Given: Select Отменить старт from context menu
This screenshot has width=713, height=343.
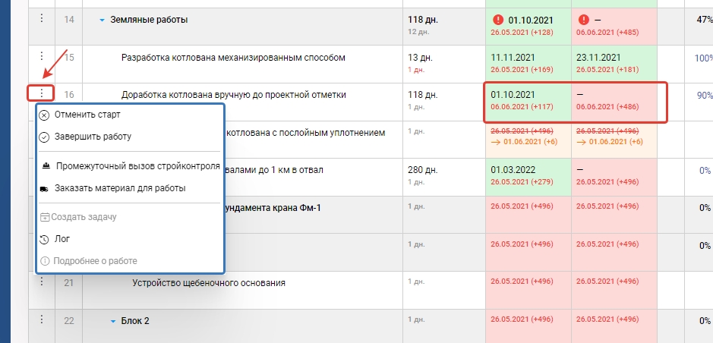Looking at the screenshot, I should click(87, 115).
